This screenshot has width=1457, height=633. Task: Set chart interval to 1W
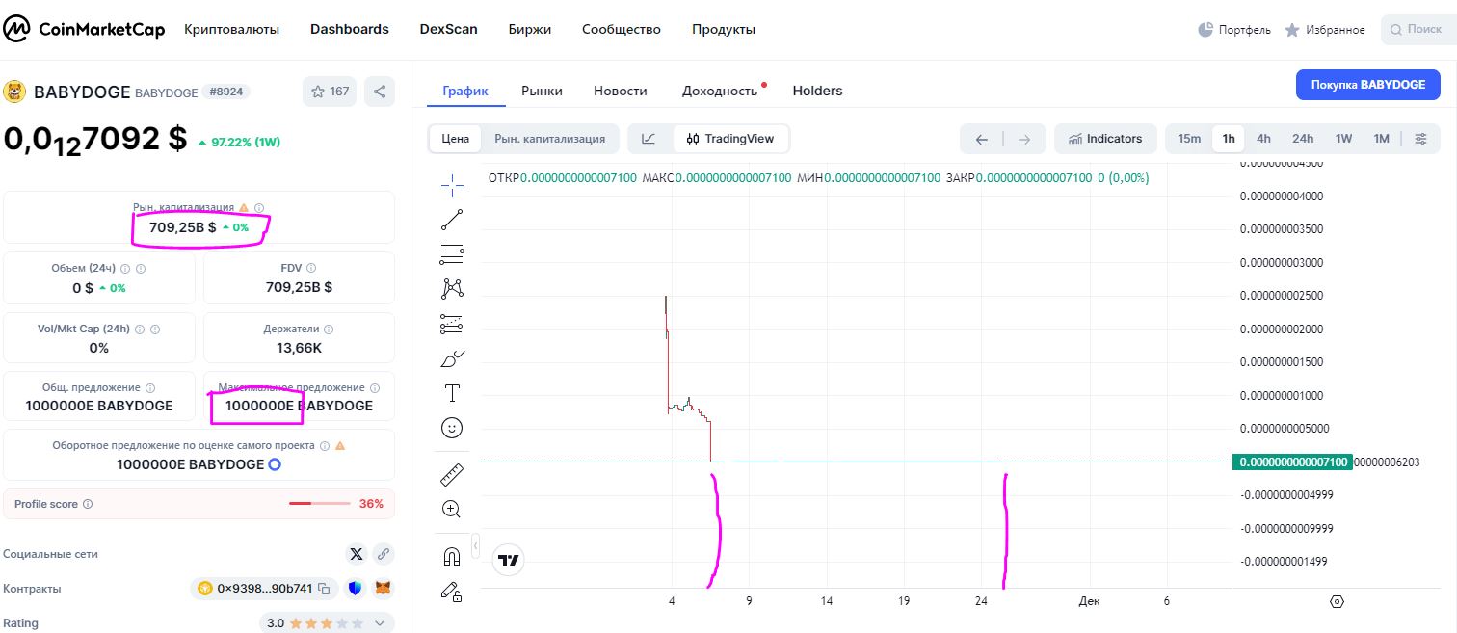pyautogui.click(x=1343, y=139)
